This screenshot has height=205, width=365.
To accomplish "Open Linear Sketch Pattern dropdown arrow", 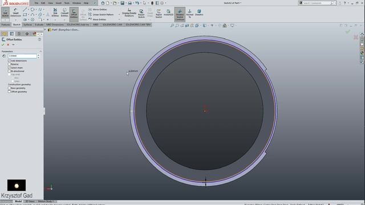I will (x=119, y=14).
